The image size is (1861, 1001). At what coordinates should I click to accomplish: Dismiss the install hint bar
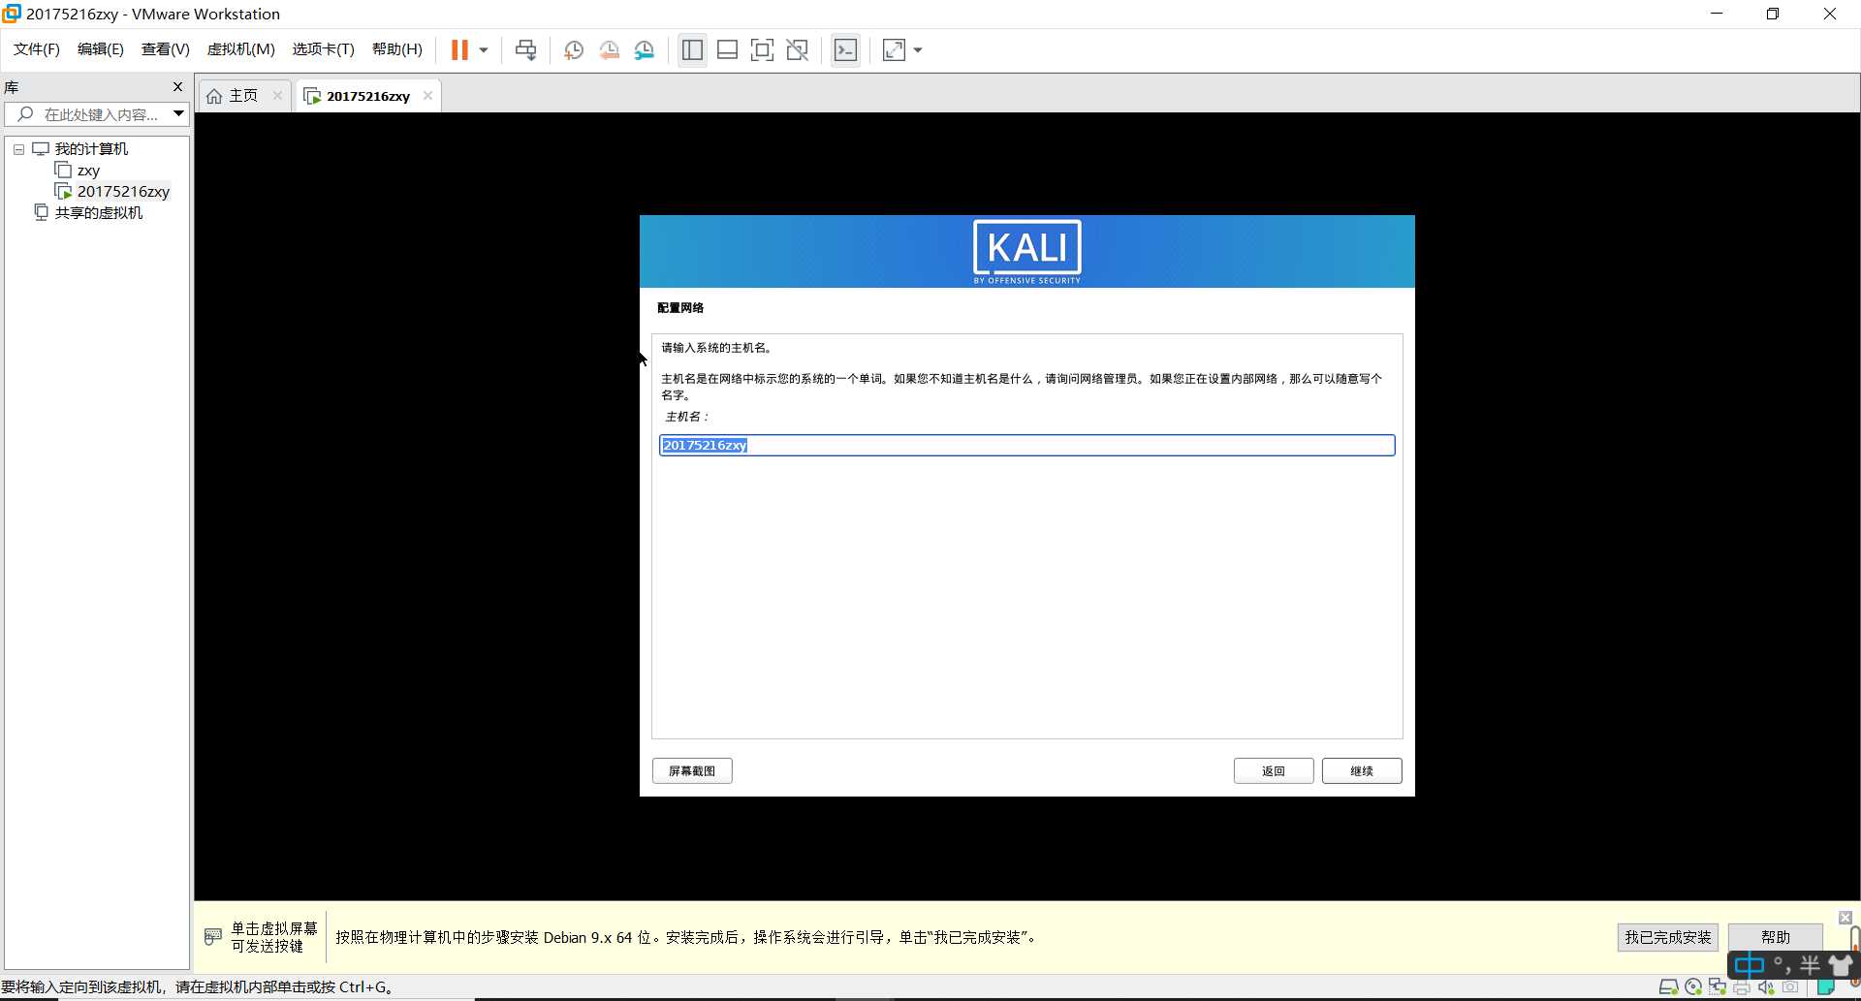[x=1845, y=917]
